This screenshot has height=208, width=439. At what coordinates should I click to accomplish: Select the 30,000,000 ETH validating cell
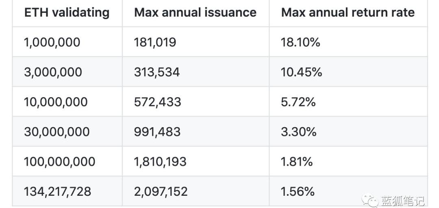[57, 132]
